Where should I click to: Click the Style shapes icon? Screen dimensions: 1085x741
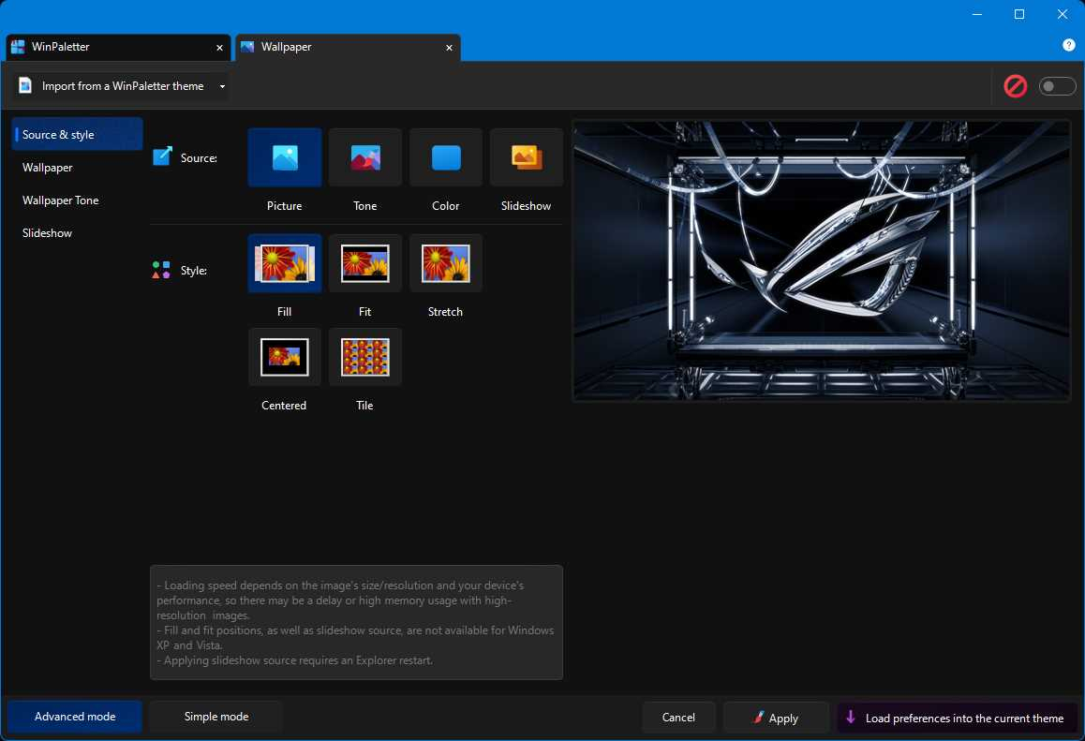161,270
